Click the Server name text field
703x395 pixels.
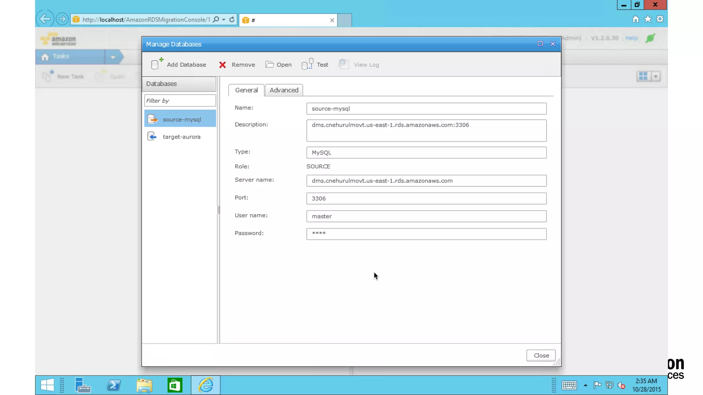pos(426,181)
